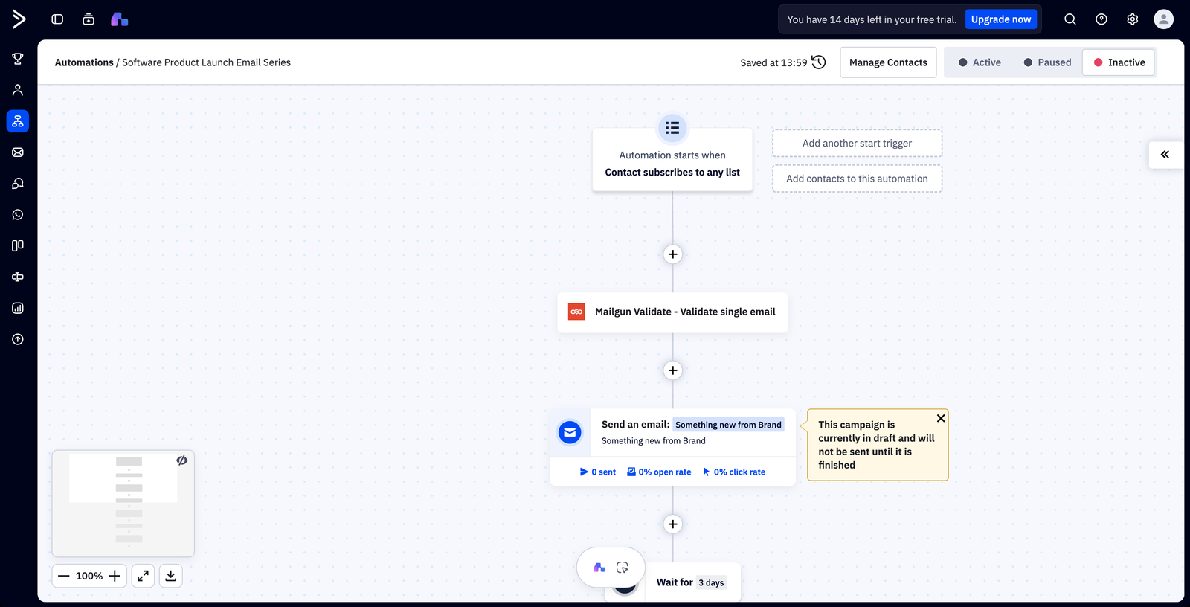This screenshot has height=607, width=1190.
Task: Dismiss the draft campaign warning tooltip
Action: [941, 418]
